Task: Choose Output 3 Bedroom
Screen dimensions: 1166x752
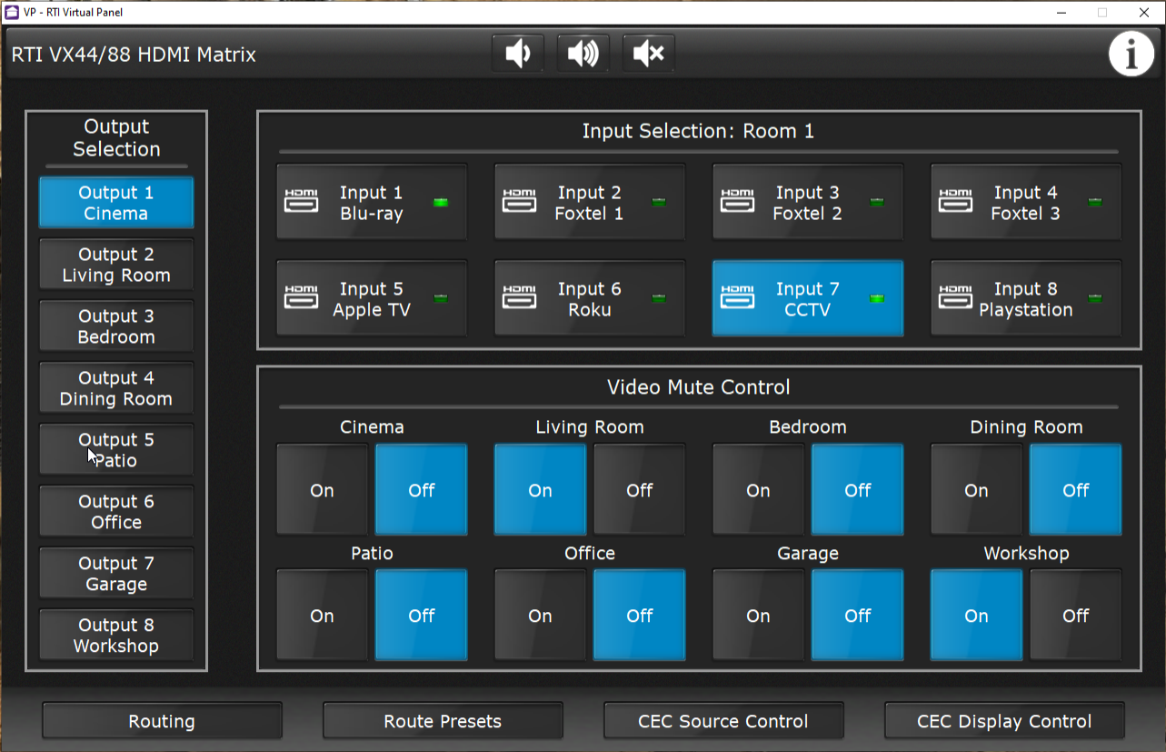Action: [116, 326]
